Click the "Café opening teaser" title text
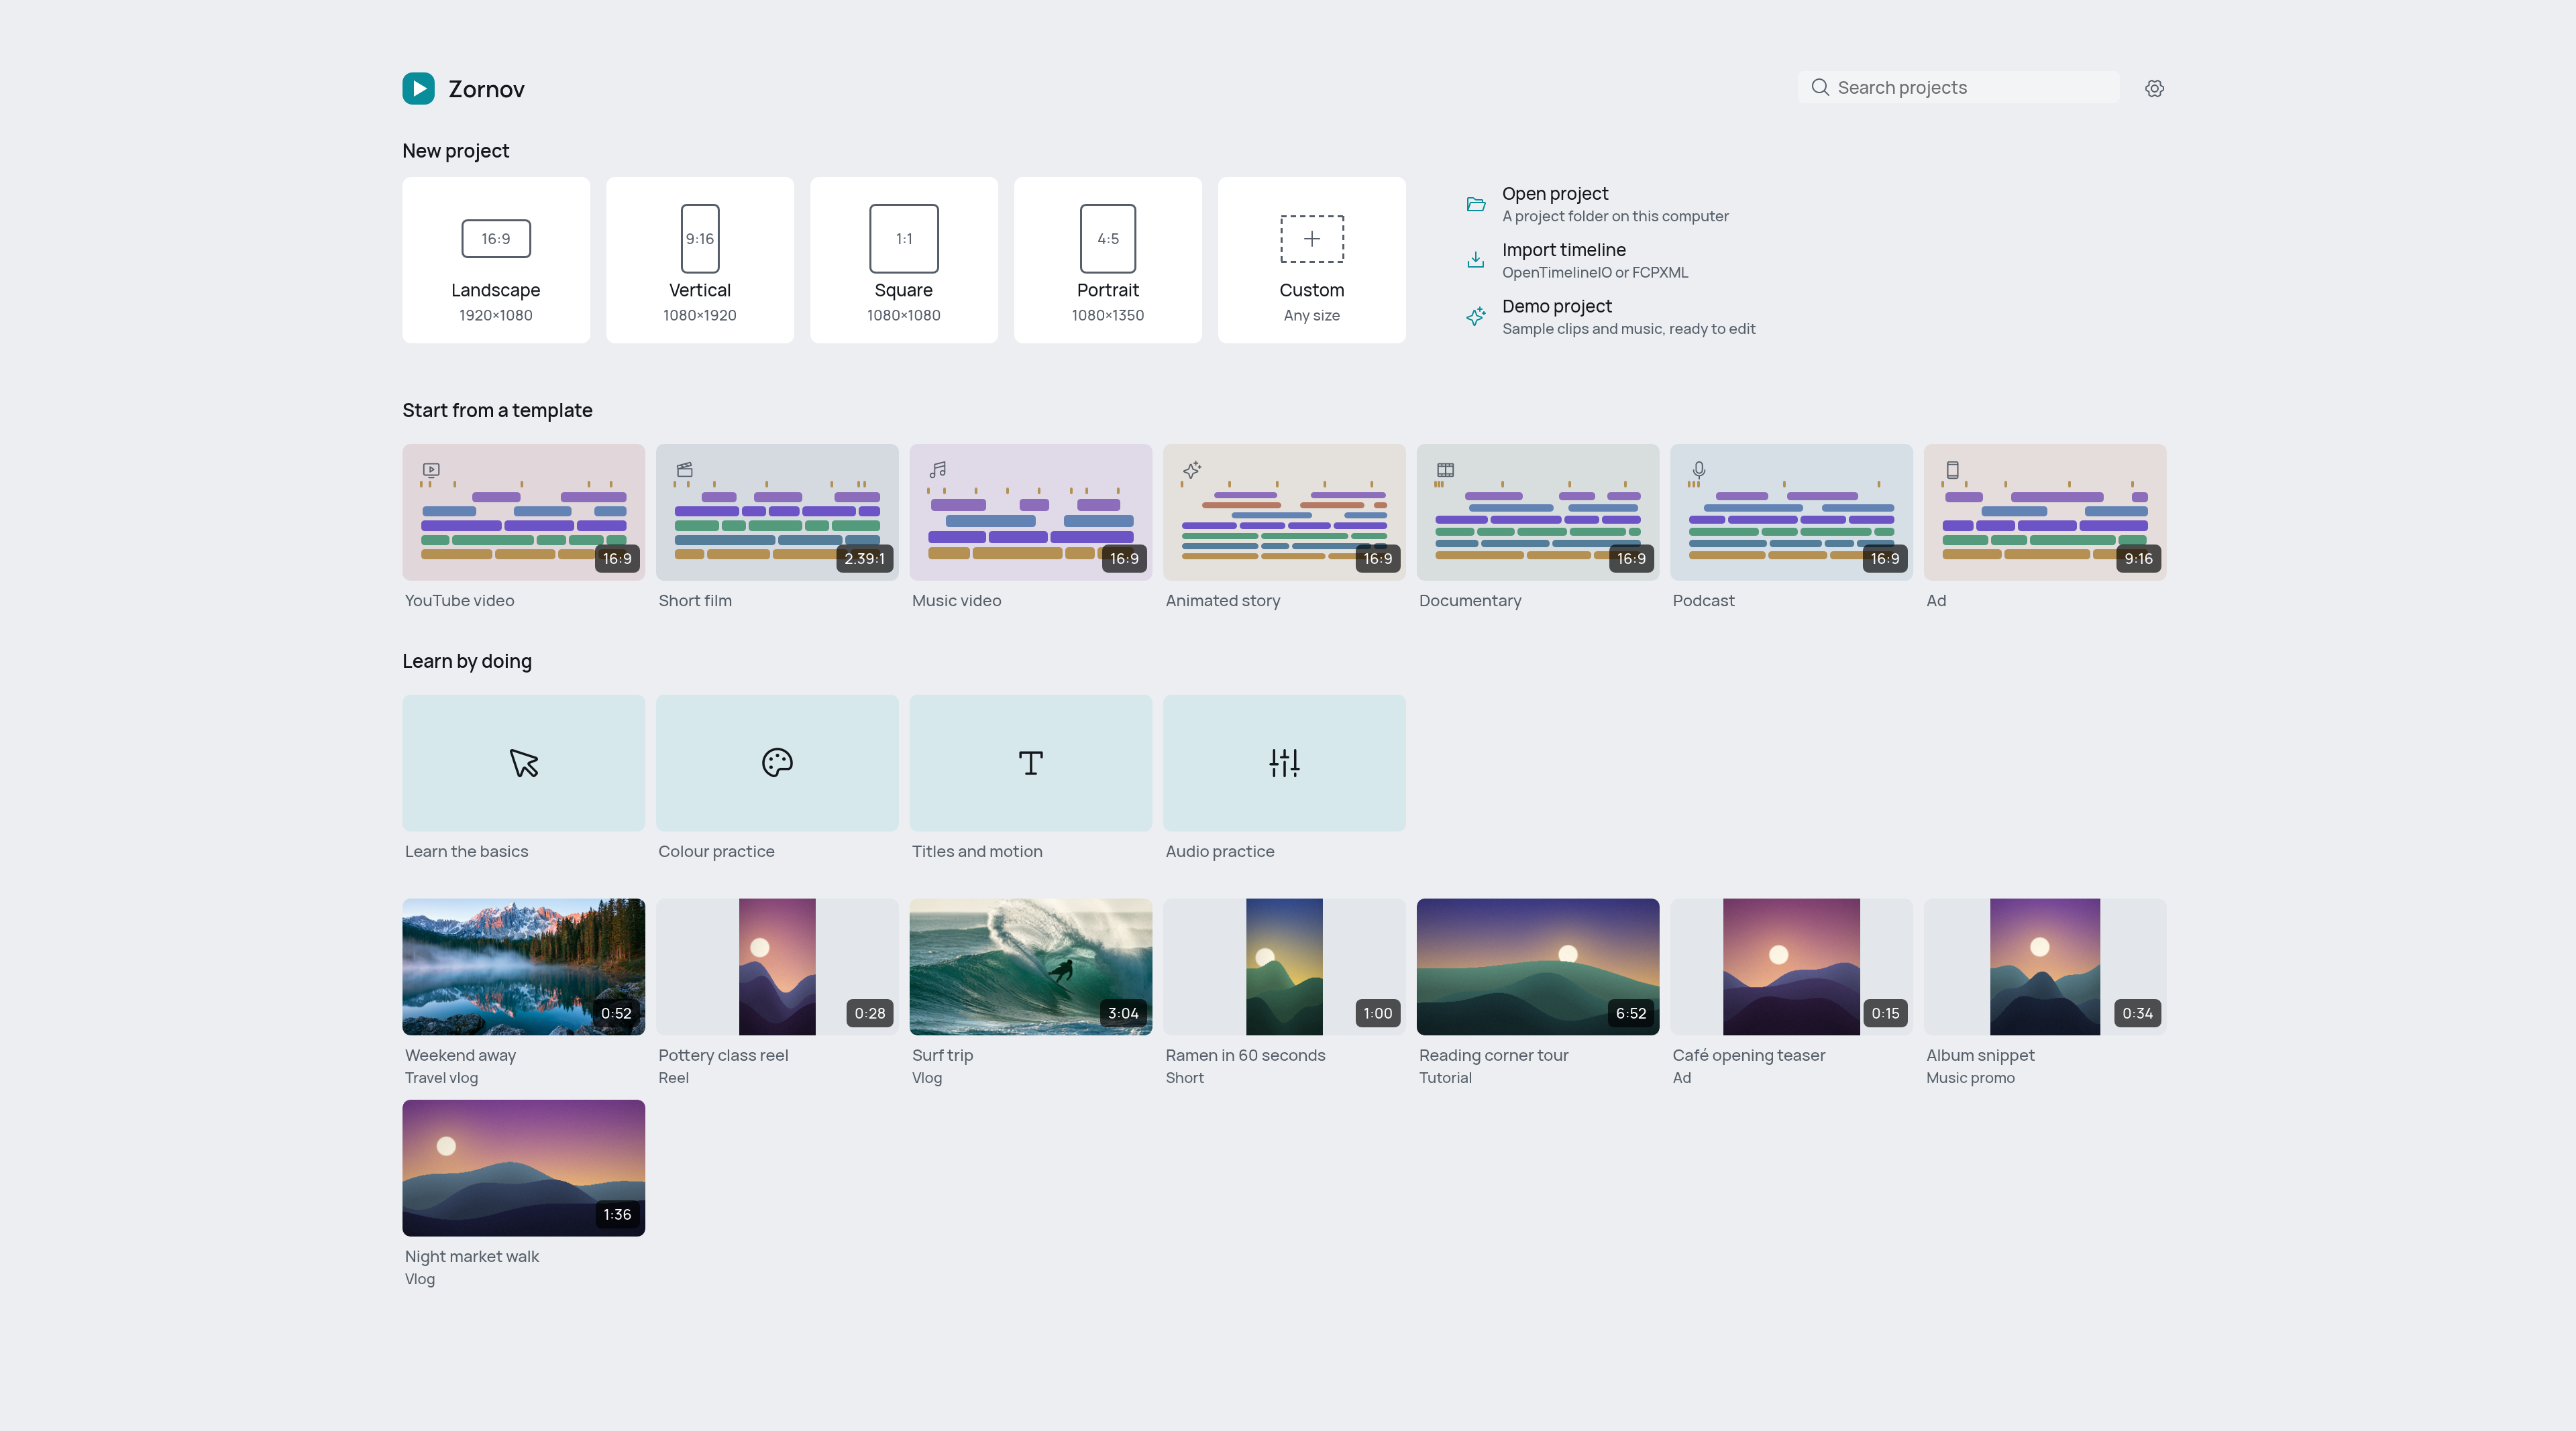Image resolution: width=2576 pixels, height=1431 pixels. click(x=1749, y=1055)
